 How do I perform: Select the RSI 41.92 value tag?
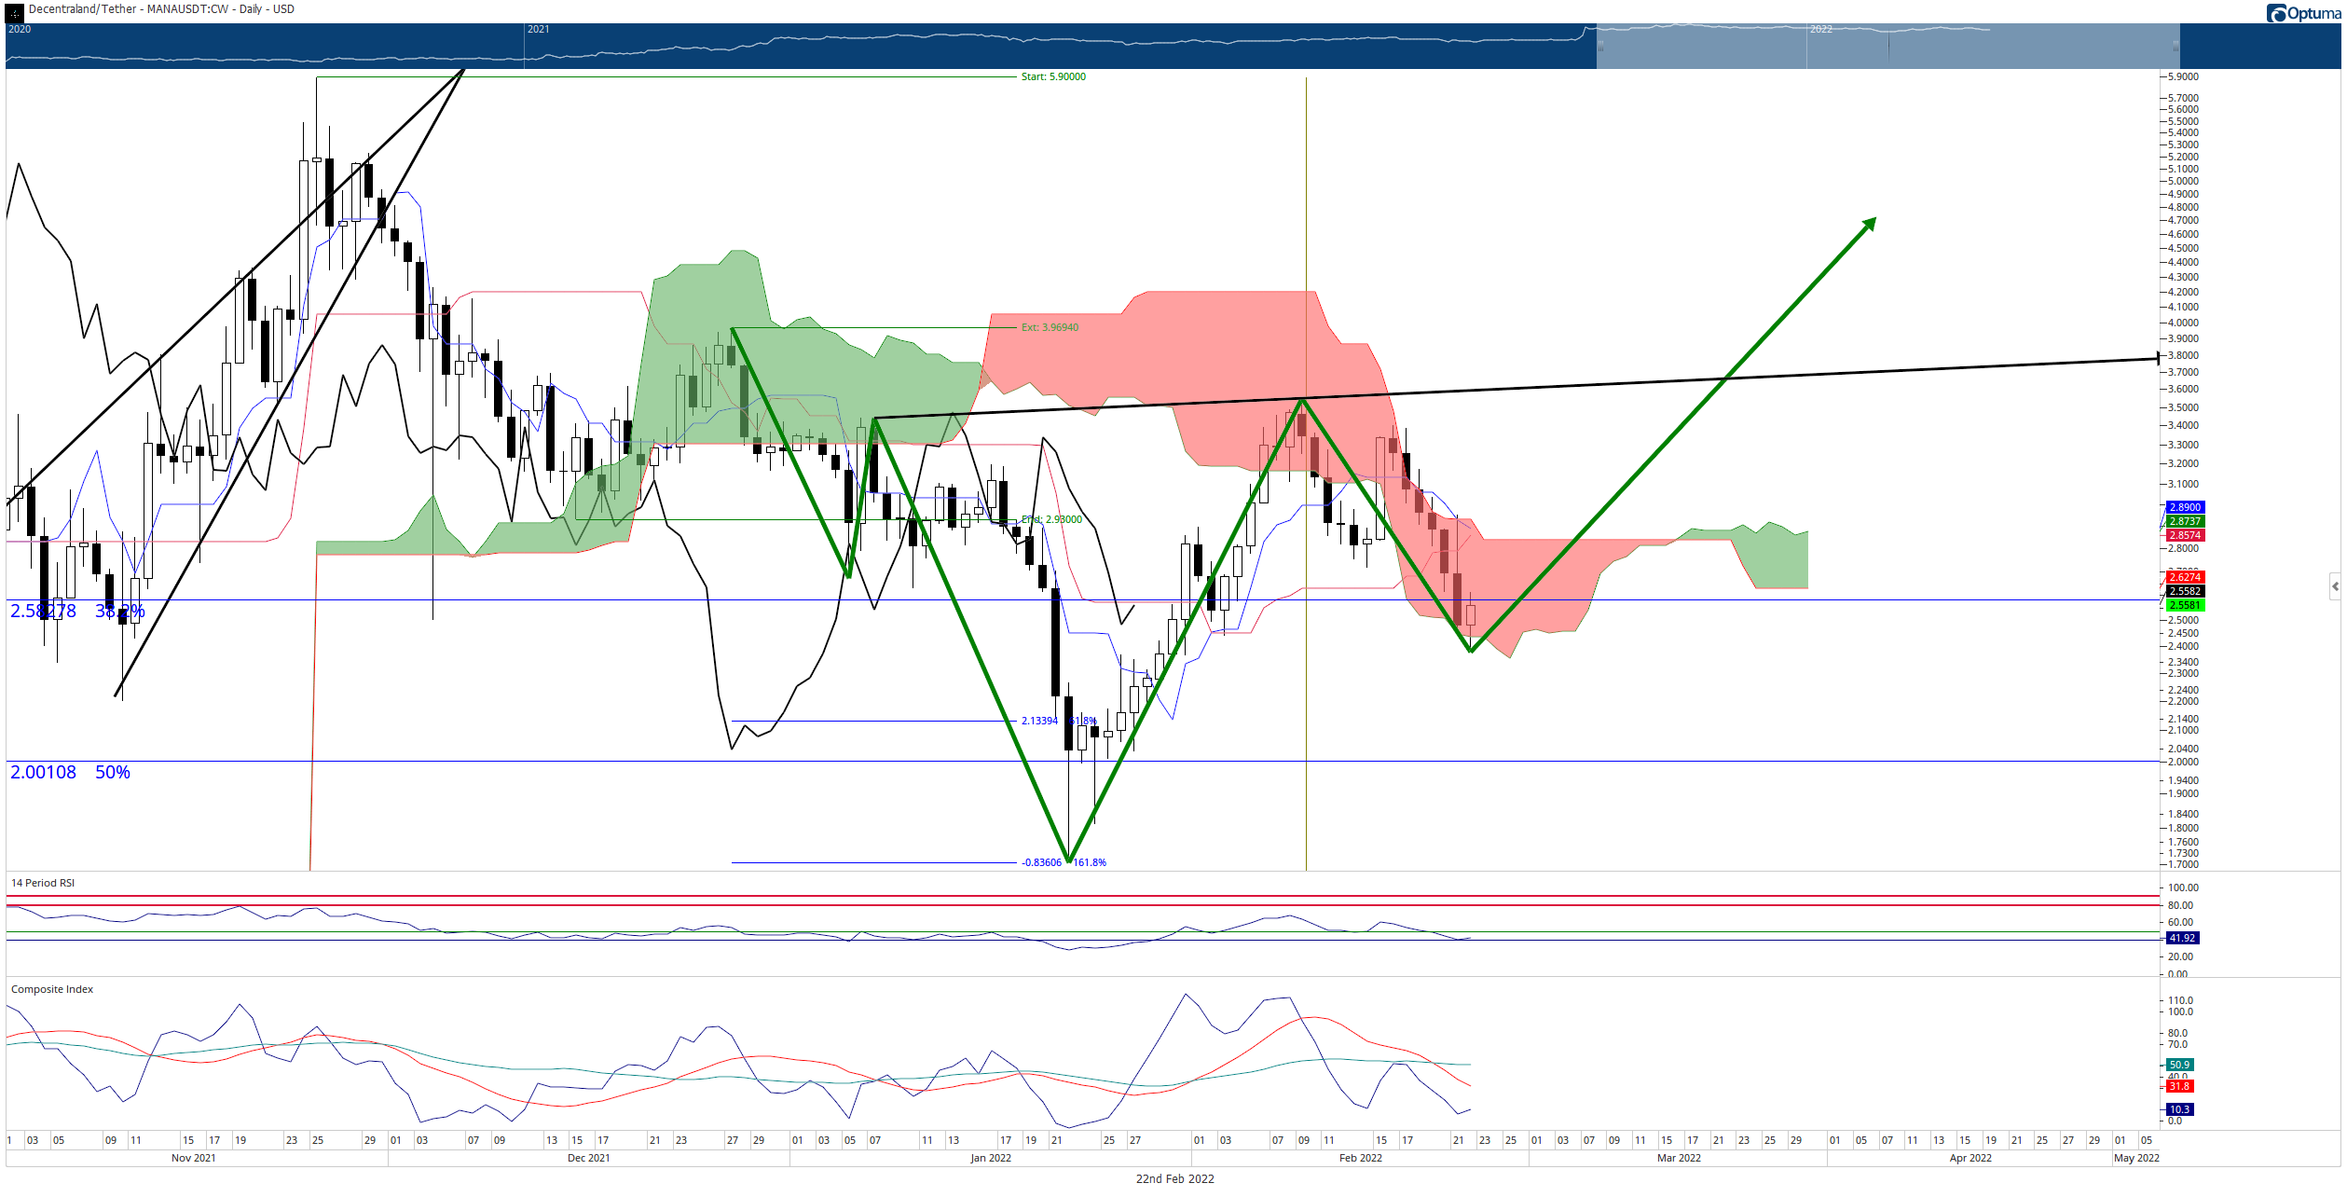2181,938
